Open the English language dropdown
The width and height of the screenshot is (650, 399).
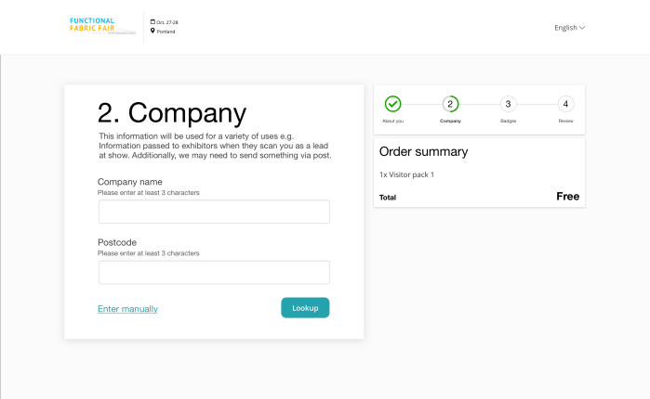[x=569, y=28]
